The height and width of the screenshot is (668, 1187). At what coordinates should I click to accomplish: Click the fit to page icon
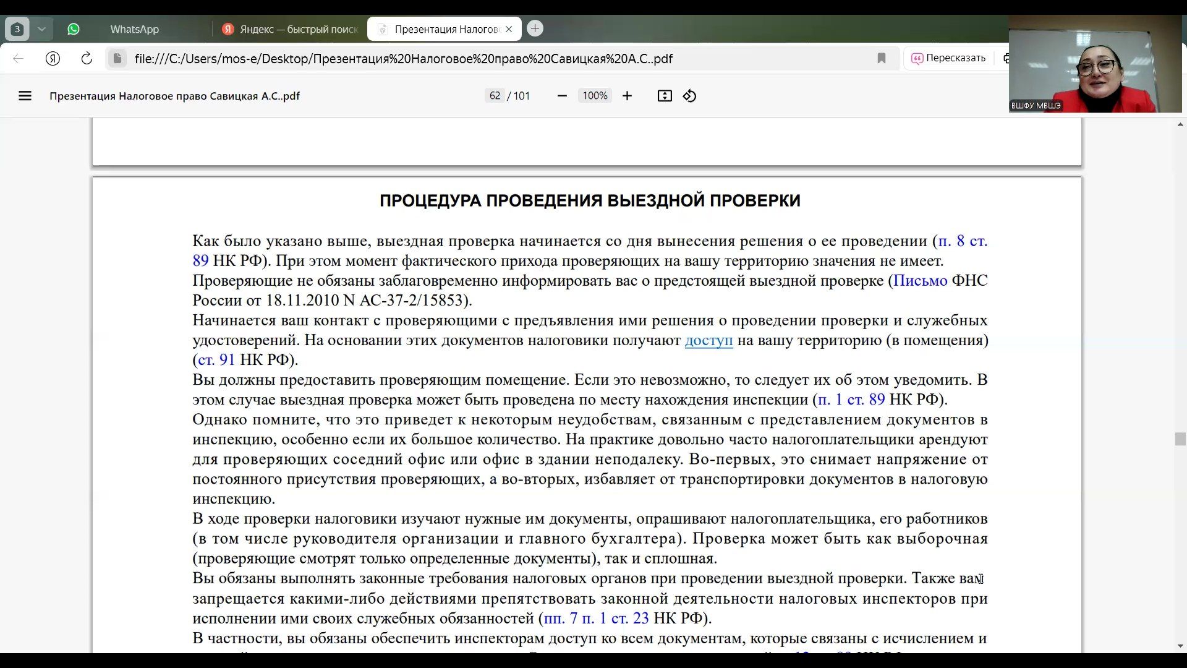pyautogui.click(x=664, y=96)
